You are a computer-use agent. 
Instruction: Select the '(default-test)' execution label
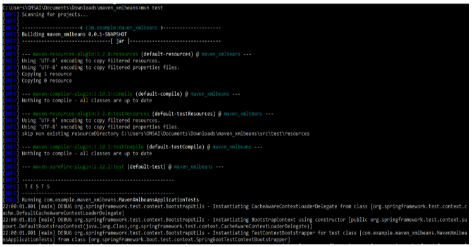click(146, 167)
